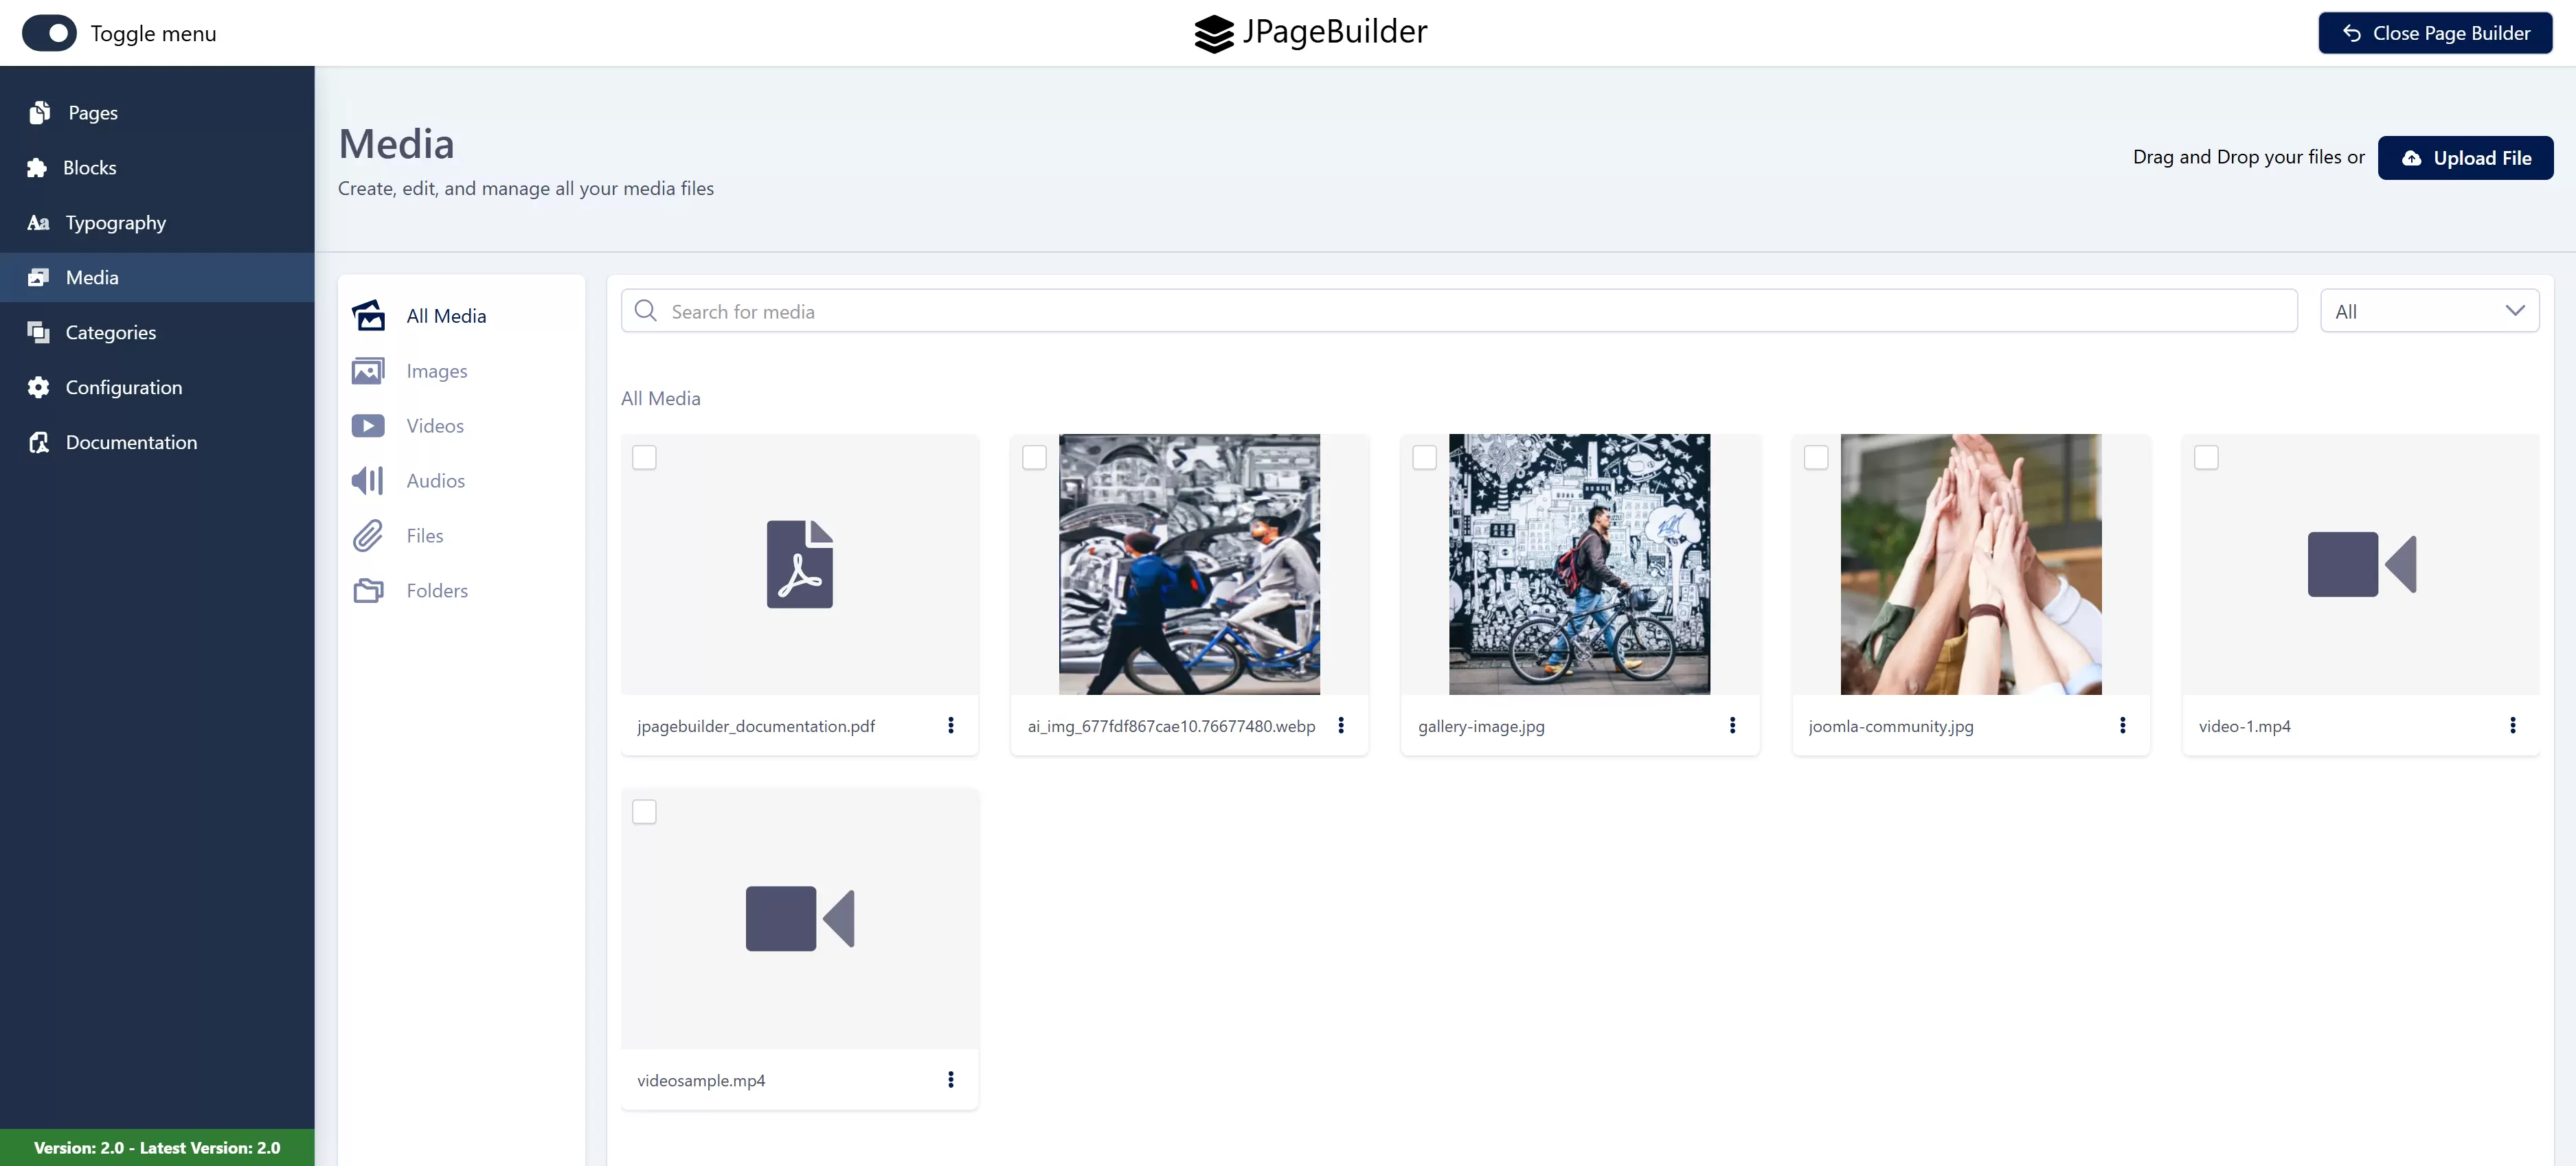Check the ai_img webp file checkbox
2576x1166 pixels.
pyautogui.click(x=1034, y=458)
